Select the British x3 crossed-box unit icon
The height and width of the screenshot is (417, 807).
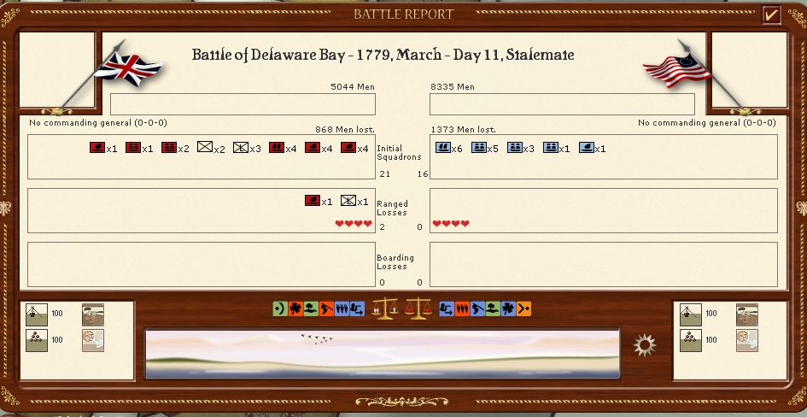(x=240, y=148)
